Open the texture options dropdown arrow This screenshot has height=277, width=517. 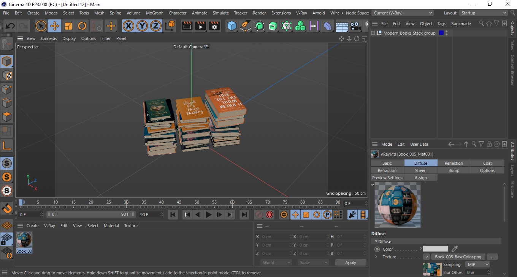427,257
